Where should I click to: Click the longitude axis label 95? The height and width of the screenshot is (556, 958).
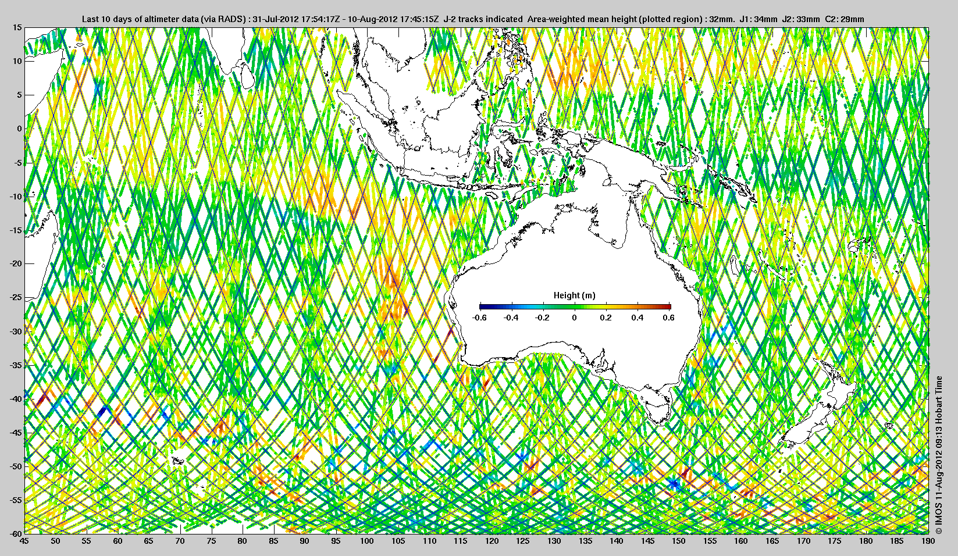point(336,541)
